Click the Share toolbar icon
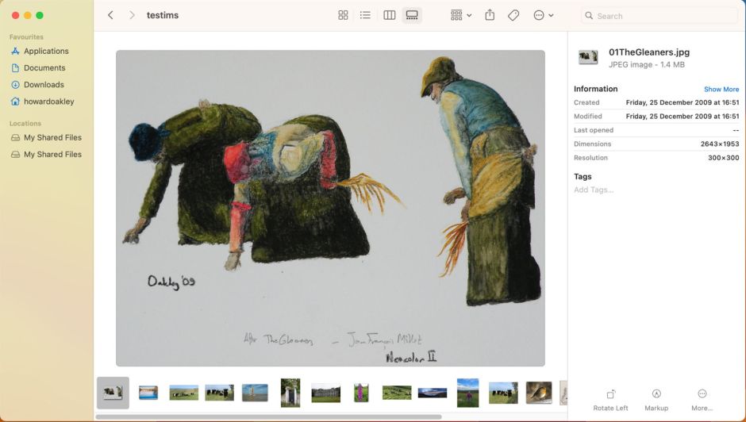Screen dimensions: 746x422 [x=490, y=15]
